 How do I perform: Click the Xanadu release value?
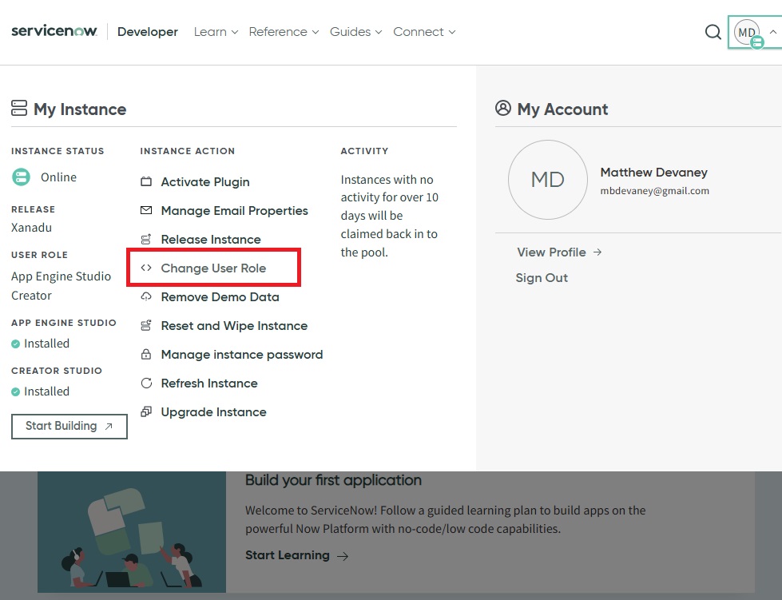tap(31, 228)
